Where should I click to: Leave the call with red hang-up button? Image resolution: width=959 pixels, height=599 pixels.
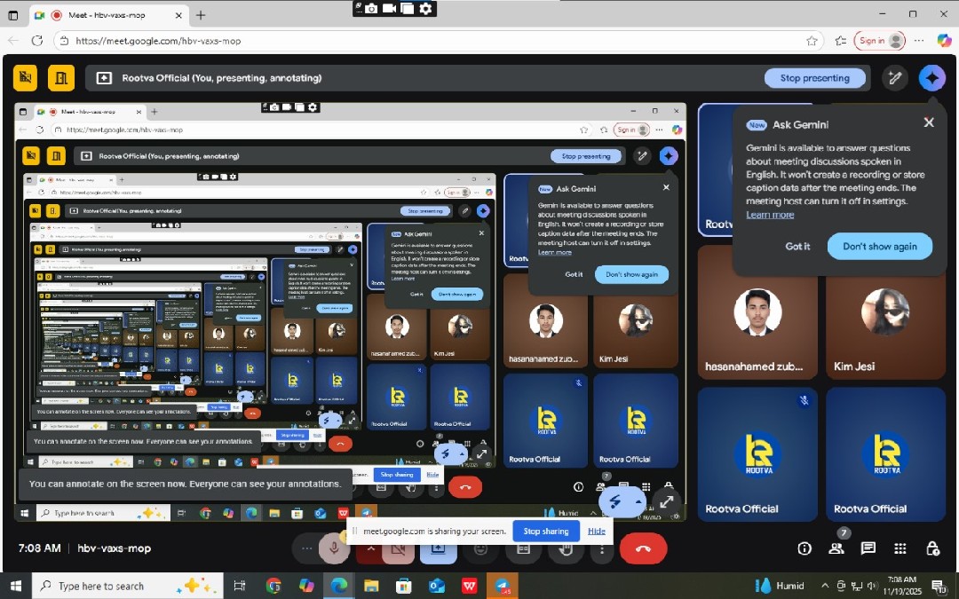tap(643, 549)
